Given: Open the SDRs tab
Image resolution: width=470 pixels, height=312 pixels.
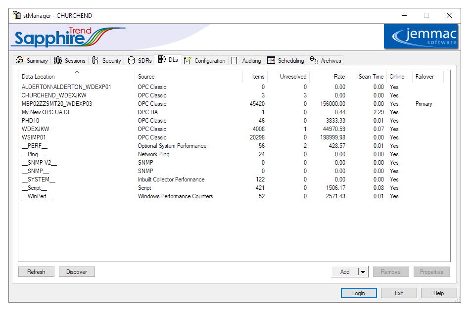Looking at the screenshot, I should (140, 60).
